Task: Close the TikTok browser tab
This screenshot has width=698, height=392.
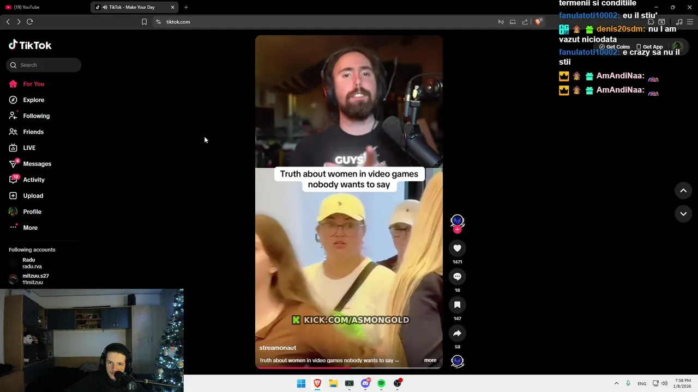Action: 173,7
